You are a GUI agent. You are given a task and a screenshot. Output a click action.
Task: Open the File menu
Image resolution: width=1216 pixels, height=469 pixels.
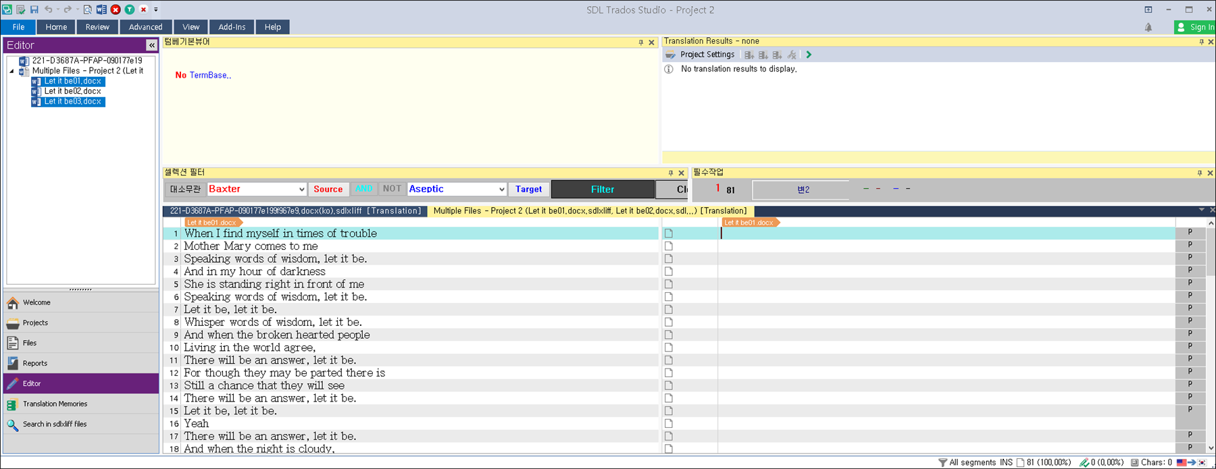pos(19,27)
